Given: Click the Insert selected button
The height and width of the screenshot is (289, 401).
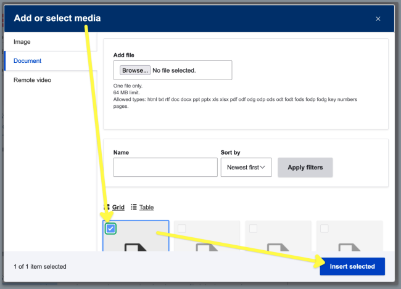Looking at the screenshot, I should pos(352,266).
